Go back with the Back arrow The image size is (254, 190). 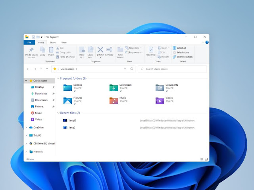pyautogui.click(x=28, y=69)
